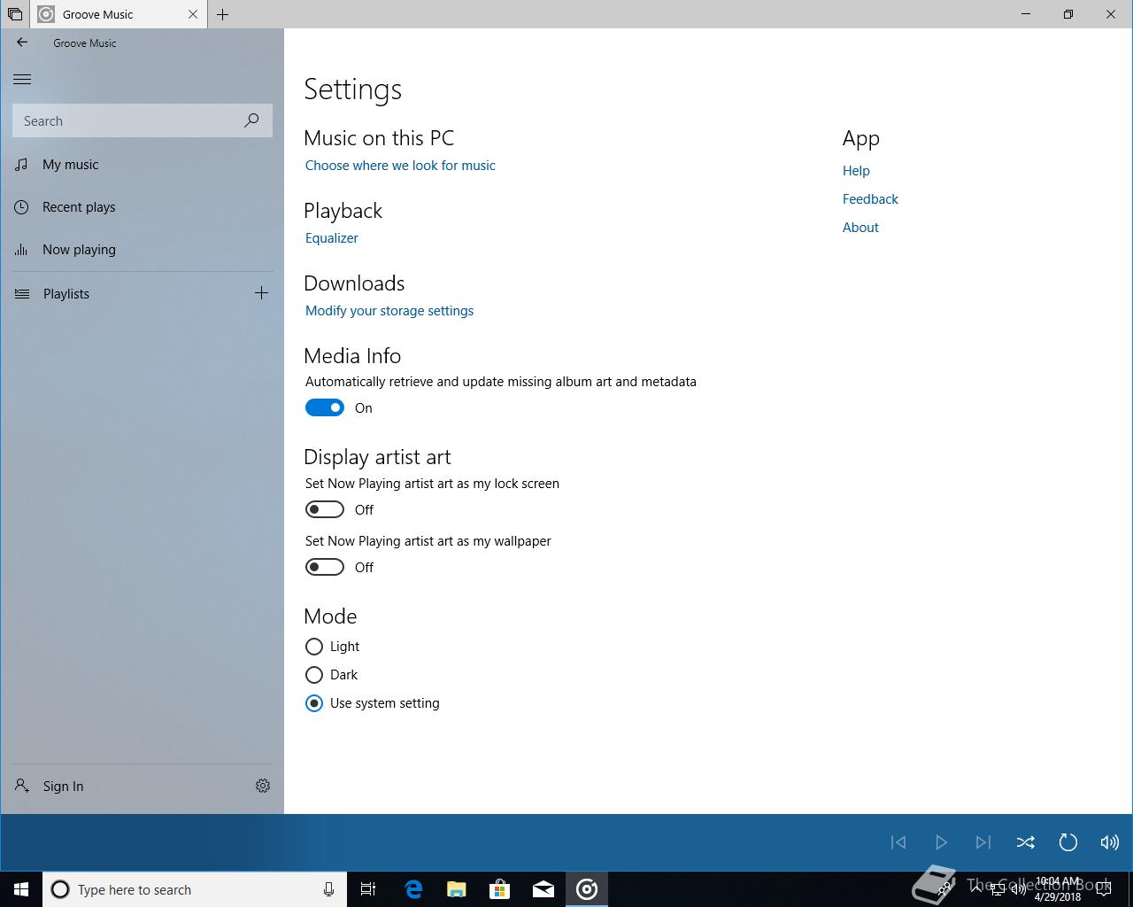Open the hamburger navigation menu
The height and width of the screenshot is (907, 1133).
22,80
